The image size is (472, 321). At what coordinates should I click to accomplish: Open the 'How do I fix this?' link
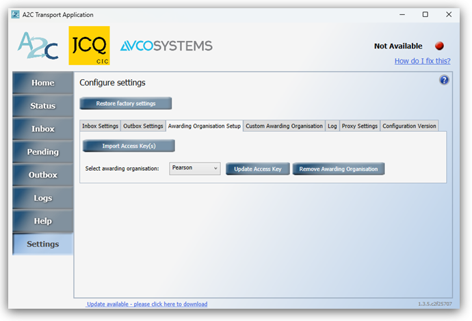[x=422, y=61]
